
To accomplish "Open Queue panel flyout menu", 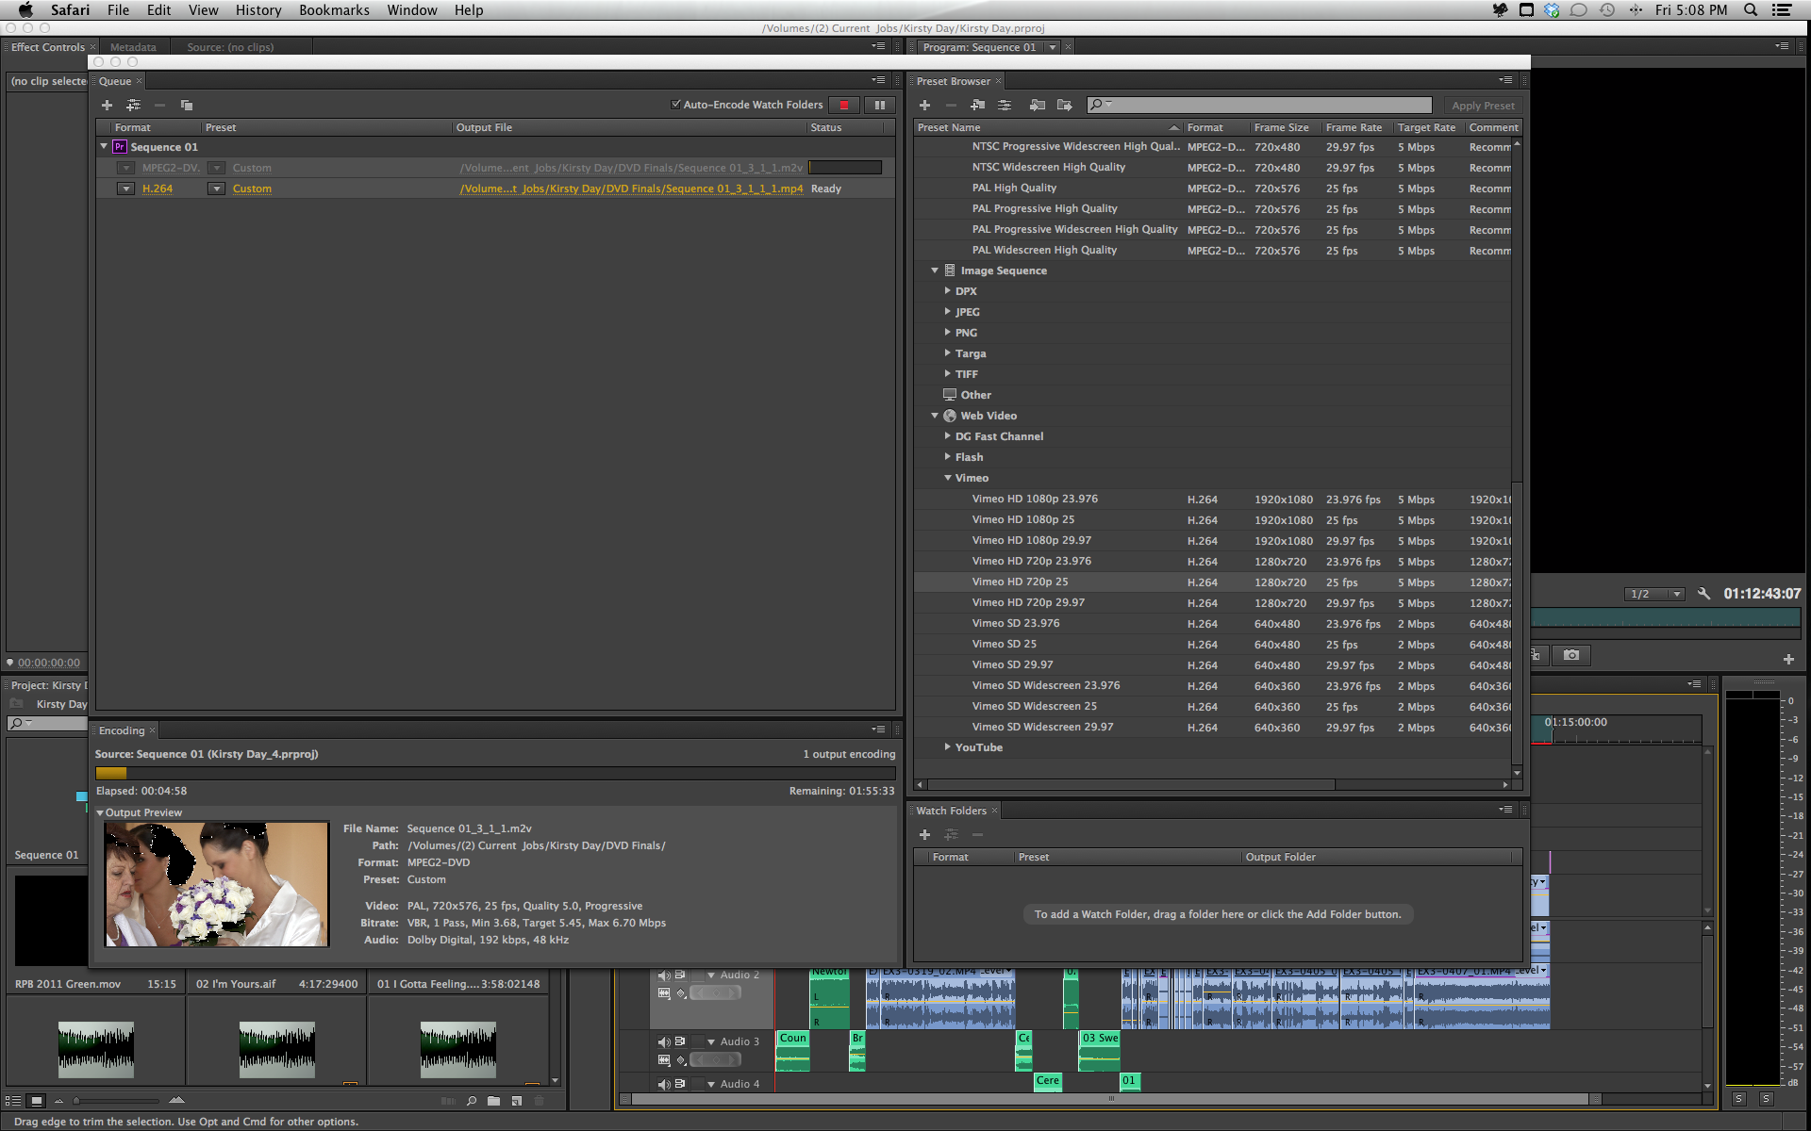I will point(878,80).
